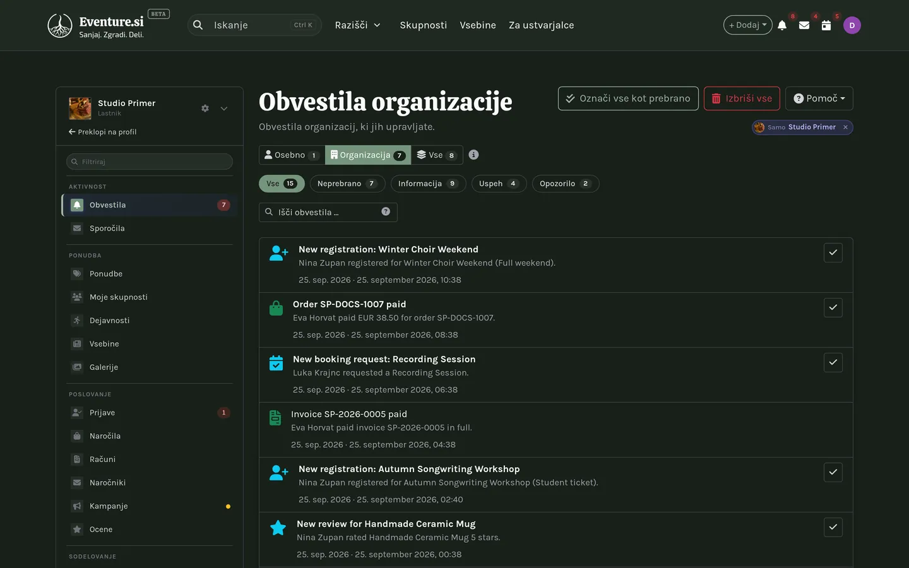Open Sporočila in the sidebar
Image resolution: width=909 pixels, height=568 pixels.
[150, 228]
